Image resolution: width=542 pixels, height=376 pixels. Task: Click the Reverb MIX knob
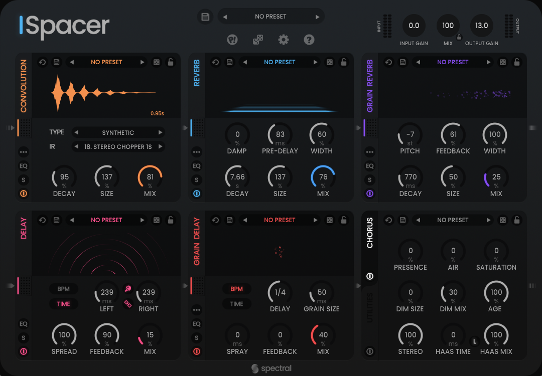pyautogui.click(x=323, y=177)
